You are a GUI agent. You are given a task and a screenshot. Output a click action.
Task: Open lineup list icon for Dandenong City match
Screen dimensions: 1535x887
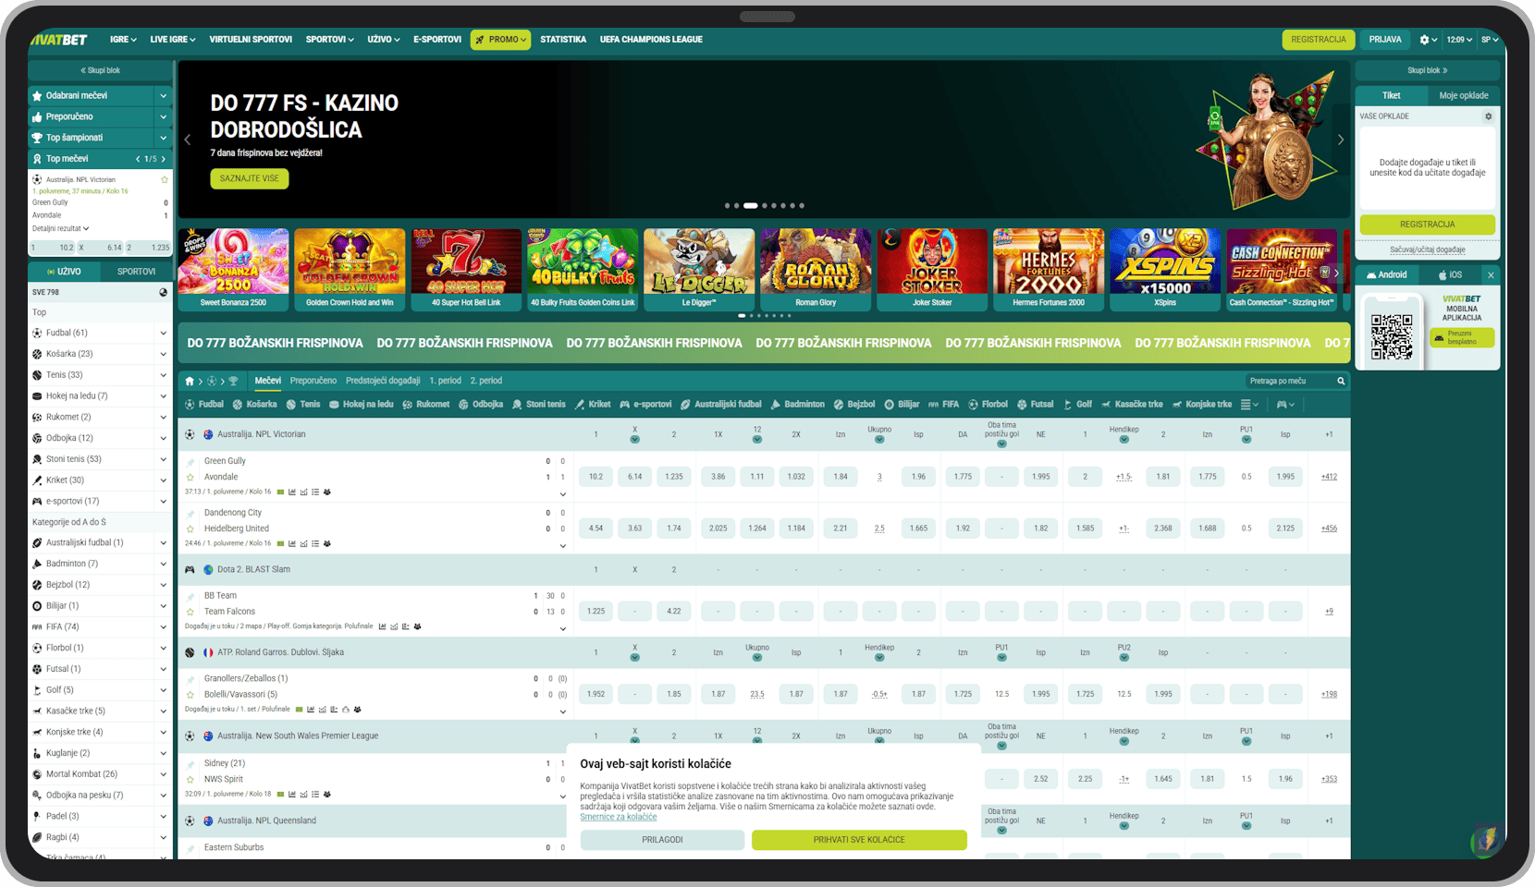tap(315, 543)
